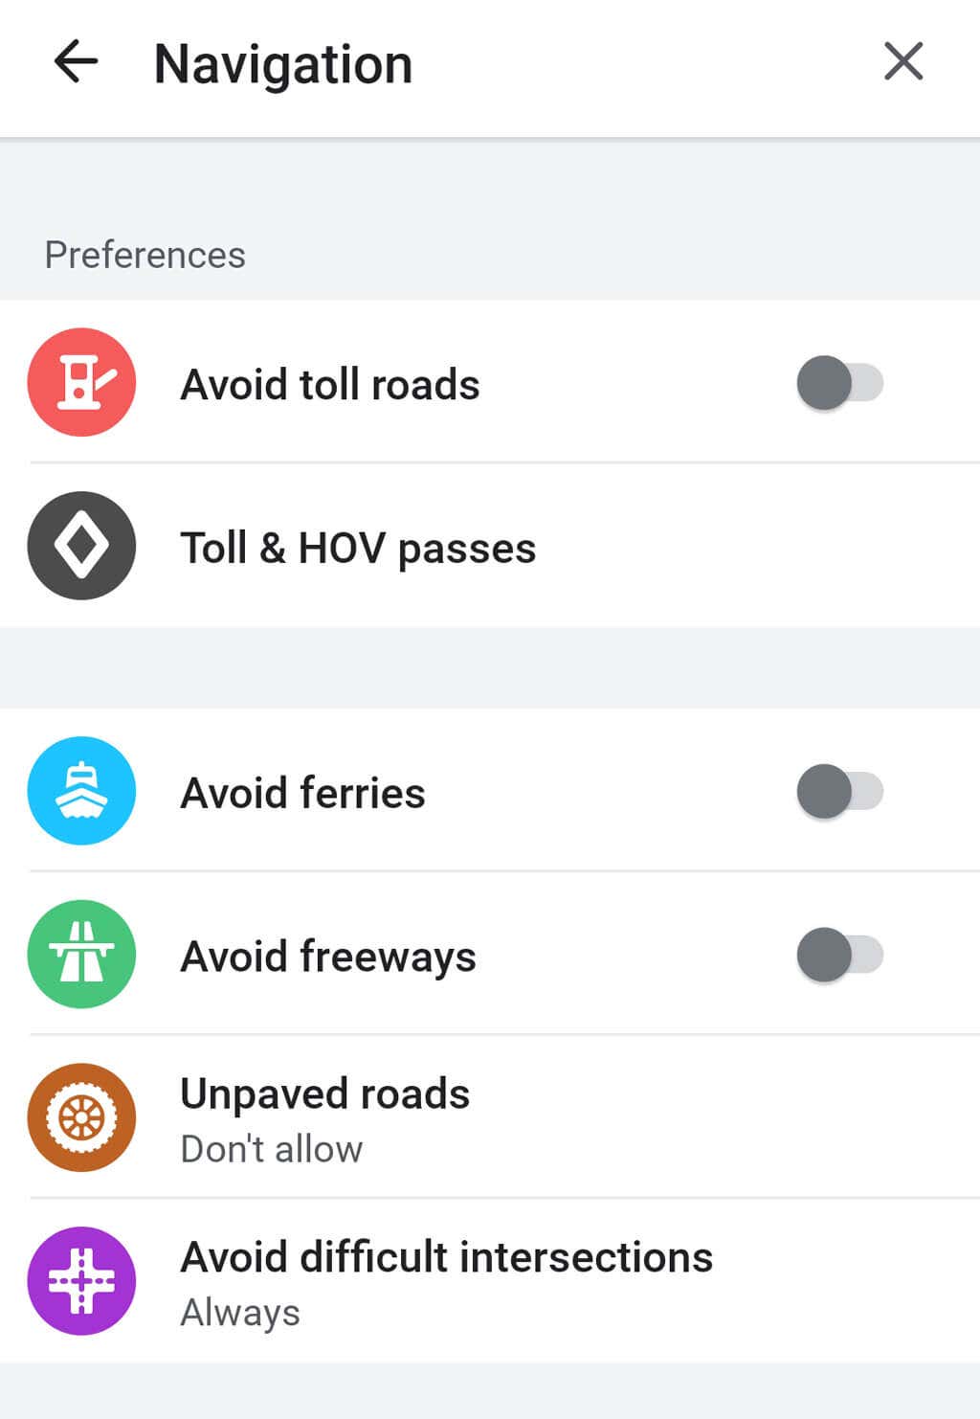This screenshot has height=1419, width=980.
Task: Tap the blue ferry boat icon
Action: [81, 791]
